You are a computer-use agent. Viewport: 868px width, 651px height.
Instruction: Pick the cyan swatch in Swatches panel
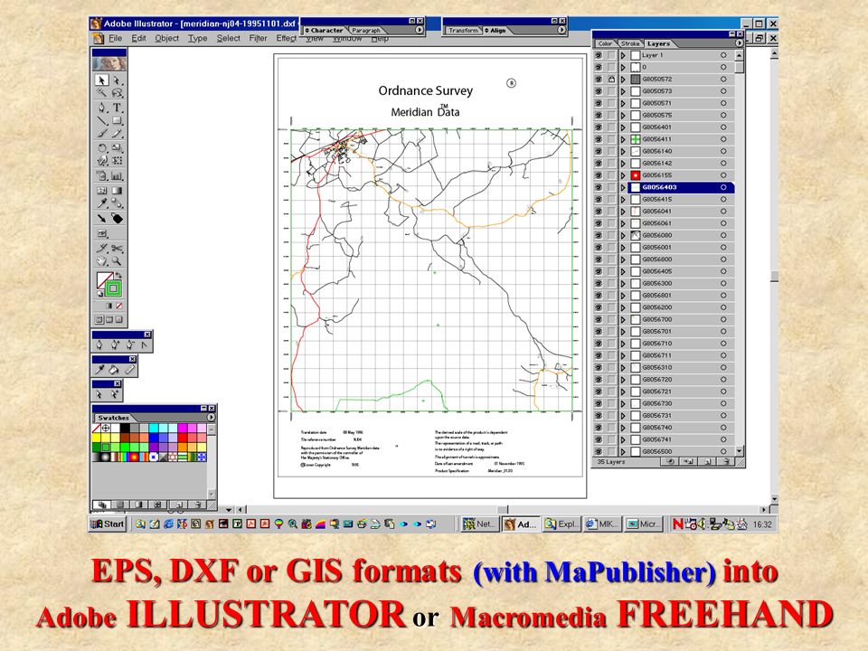(x=154, y=428)
